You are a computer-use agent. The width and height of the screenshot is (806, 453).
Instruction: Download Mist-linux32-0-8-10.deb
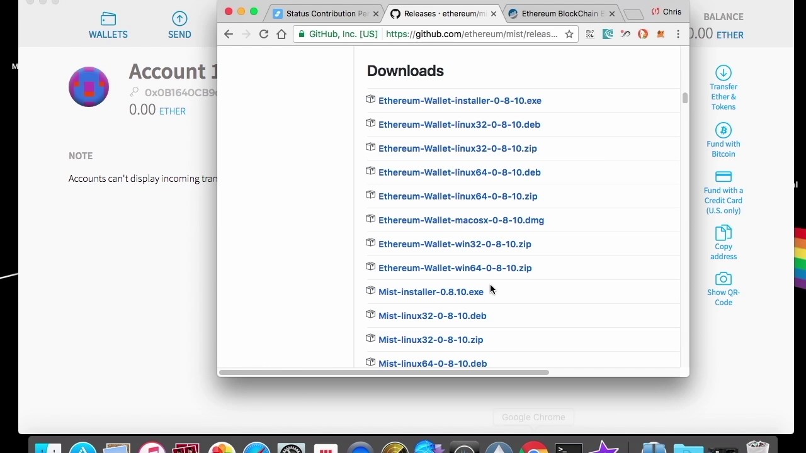pyautogui.click(x=433, y=316)
